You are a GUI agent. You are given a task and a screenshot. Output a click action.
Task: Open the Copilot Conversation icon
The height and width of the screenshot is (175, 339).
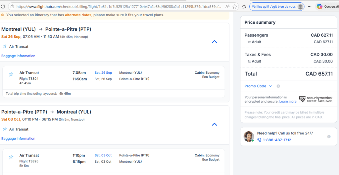(319, 7)
